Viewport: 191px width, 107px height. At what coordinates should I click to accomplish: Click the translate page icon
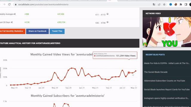pyautogui.click(x=154, y=4)
